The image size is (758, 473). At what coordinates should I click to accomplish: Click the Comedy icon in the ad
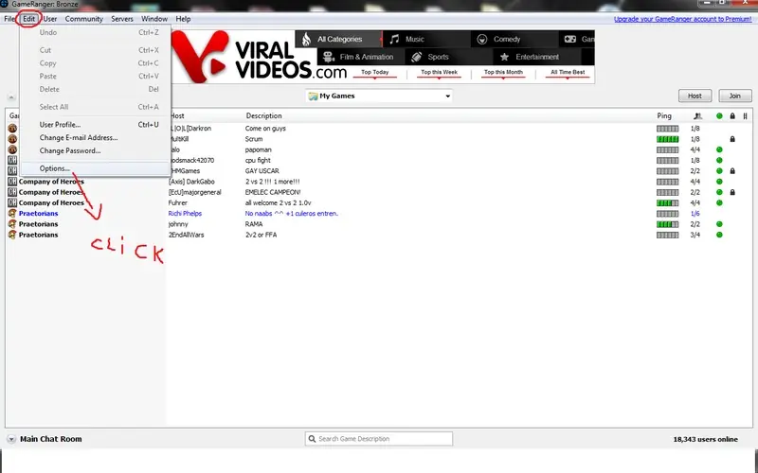482,39
